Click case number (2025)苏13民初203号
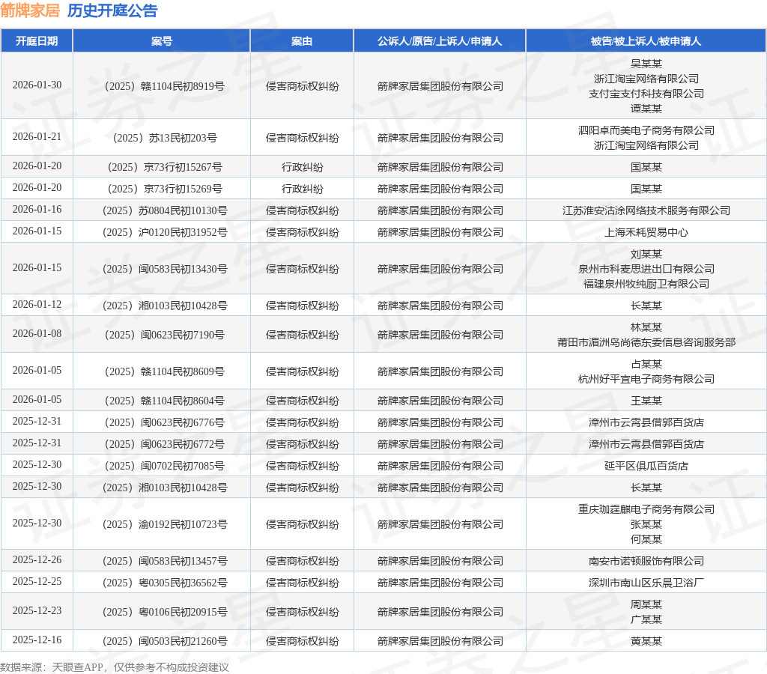Screen dimensions: 767x674 [x=165, y=138]
